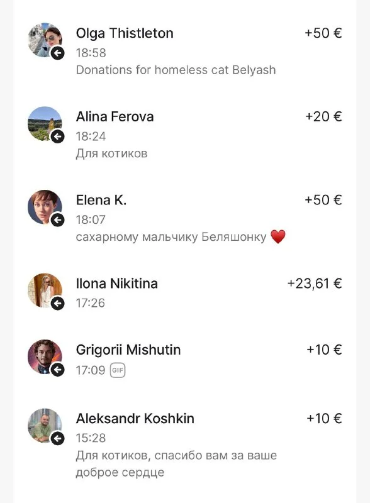The height and width of the screenshot is (503, 370).
Task: Tap the incoming arrow badge on Olga's avatar
Action: coord(58,53)
